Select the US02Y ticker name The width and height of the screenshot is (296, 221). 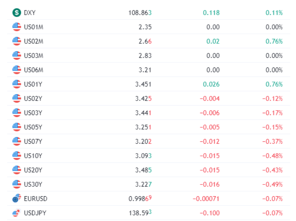pos(33,98)
